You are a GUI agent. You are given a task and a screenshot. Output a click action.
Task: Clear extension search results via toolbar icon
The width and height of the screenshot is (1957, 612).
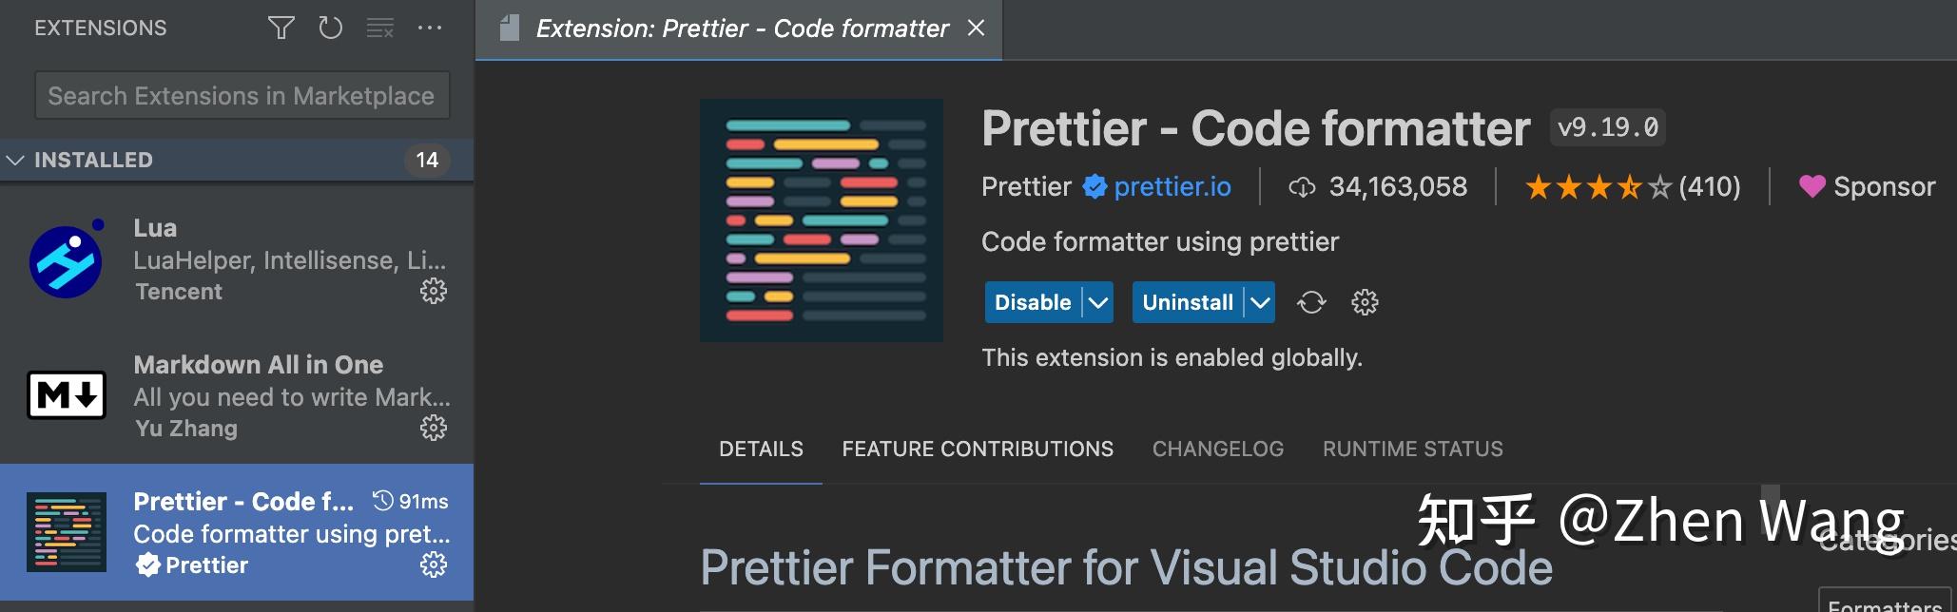point(380,28)
